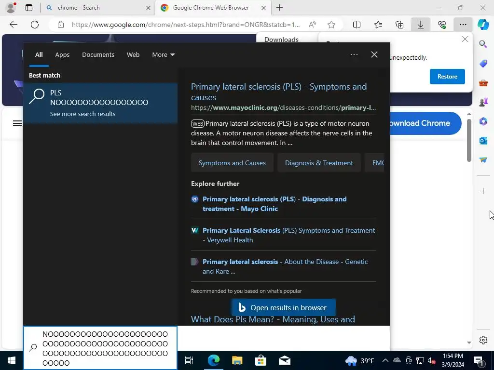Refresh the page with the reload icon

(x=35, y=25)
